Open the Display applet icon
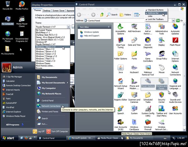This screenshot has height=147, width=188. (x=161, y=42)
